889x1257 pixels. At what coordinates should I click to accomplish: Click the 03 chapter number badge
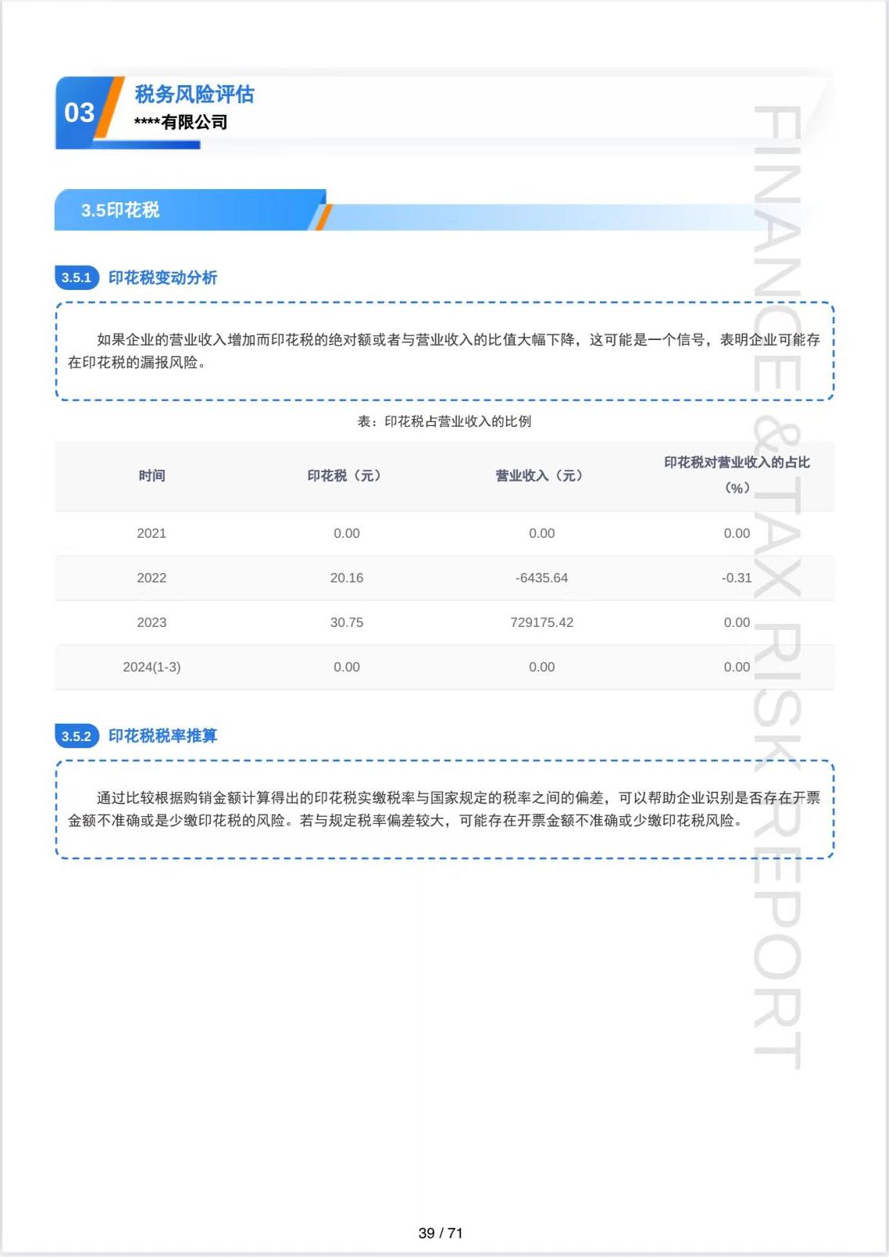(79, 113)
